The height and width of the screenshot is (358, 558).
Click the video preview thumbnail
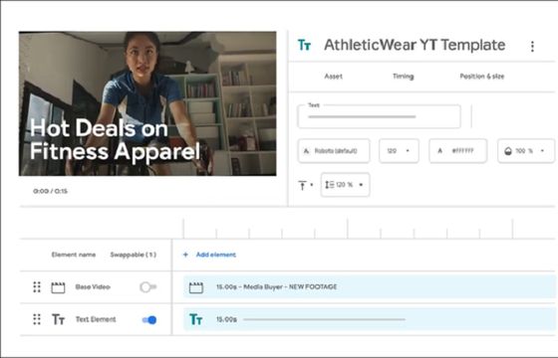pyautogui.click(x=147, y=103)
